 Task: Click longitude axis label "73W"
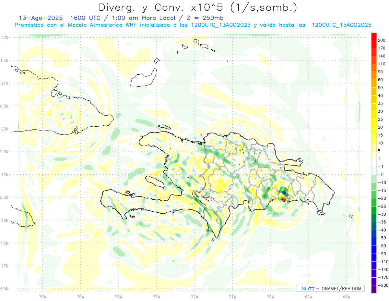tap(157, 296)
